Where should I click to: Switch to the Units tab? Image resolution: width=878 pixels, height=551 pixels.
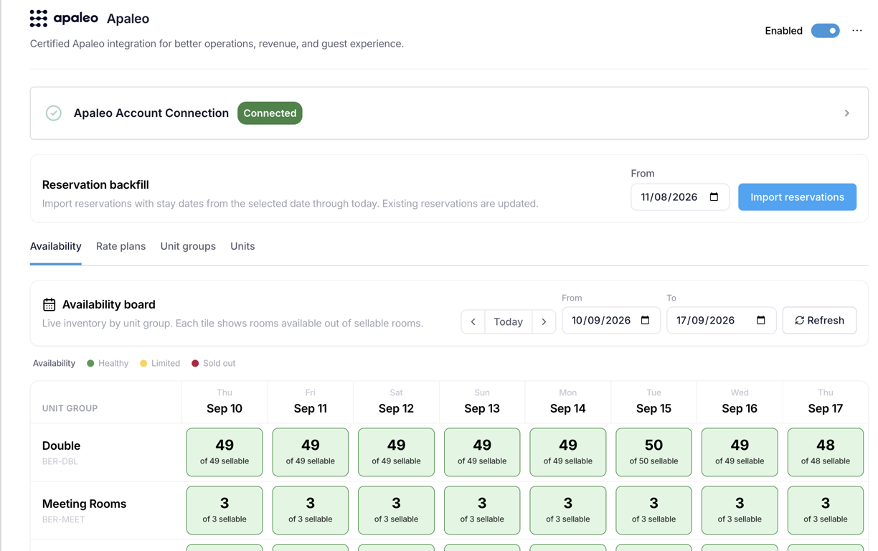pos(242,246)
